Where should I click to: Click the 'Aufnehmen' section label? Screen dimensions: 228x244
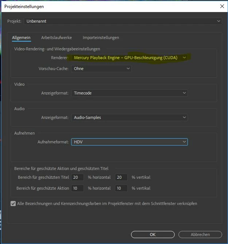(x=24, y=133)
